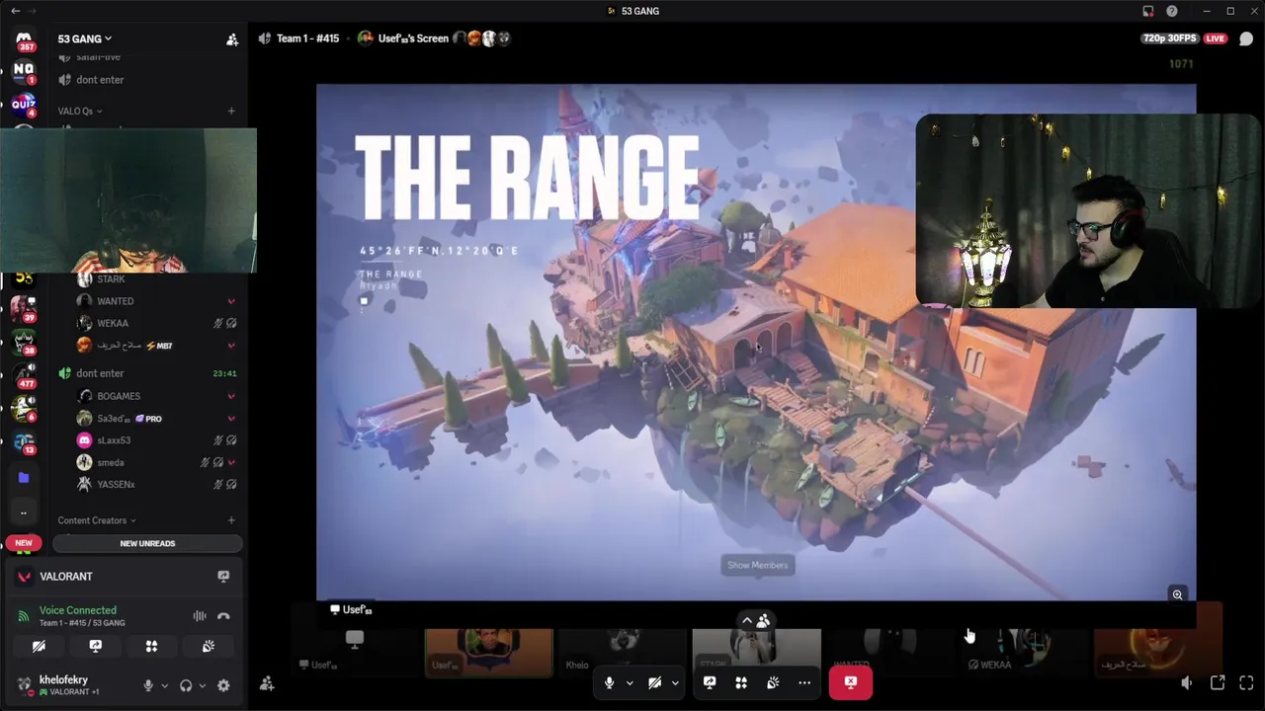Deafen using headphone icon
The height and width of the screenshot is (711, 1265).
tap(186, 685)
